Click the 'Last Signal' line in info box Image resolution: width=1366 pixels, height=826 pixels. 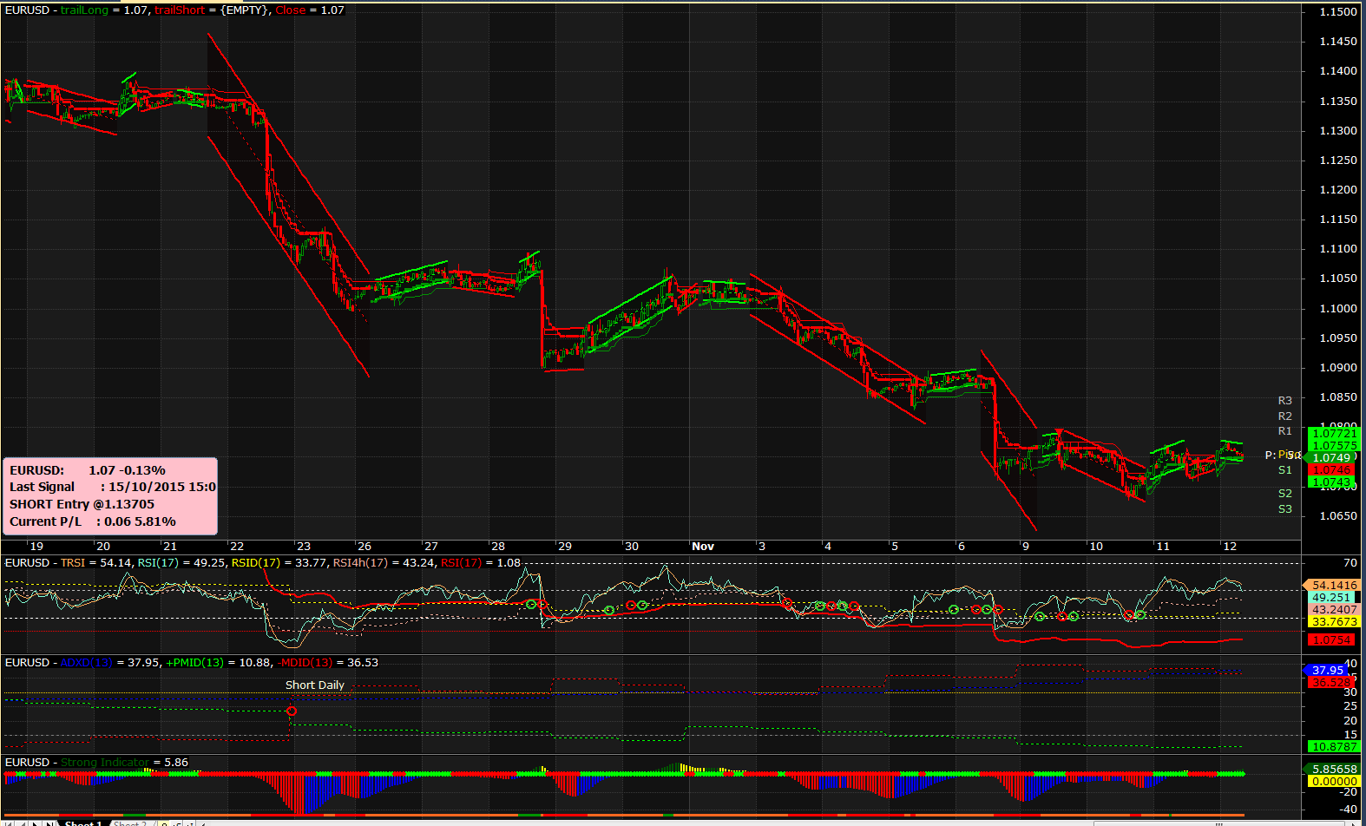pyautogui.click(x=112, y=487)
